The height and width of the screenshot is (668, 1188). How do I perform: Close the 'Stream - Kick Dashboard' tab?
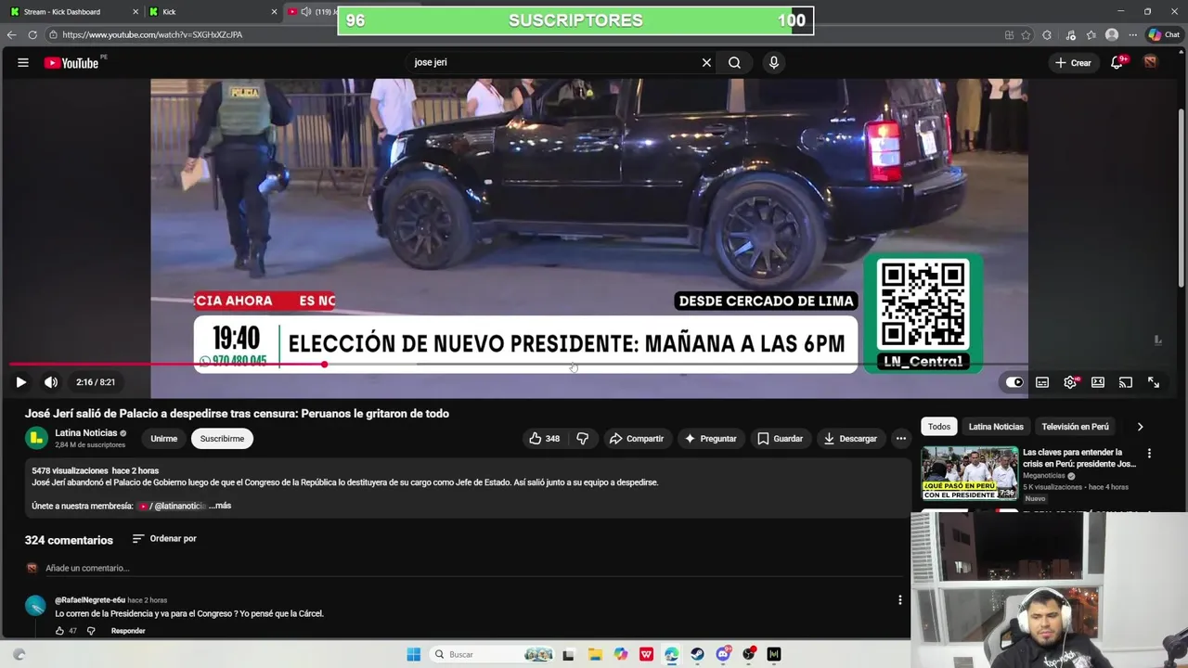(136, 11)
